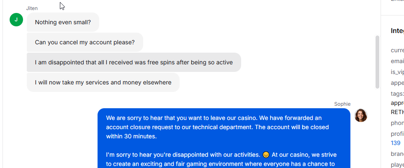Click the Jiten sender name label
This screenshot has width=404, height=168.
[x=32, y=8]
